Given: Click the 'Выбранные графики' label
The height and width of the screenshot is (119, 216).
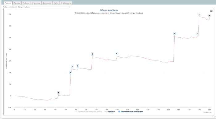Looking at the screenshot, I should (x=10, y=7).
